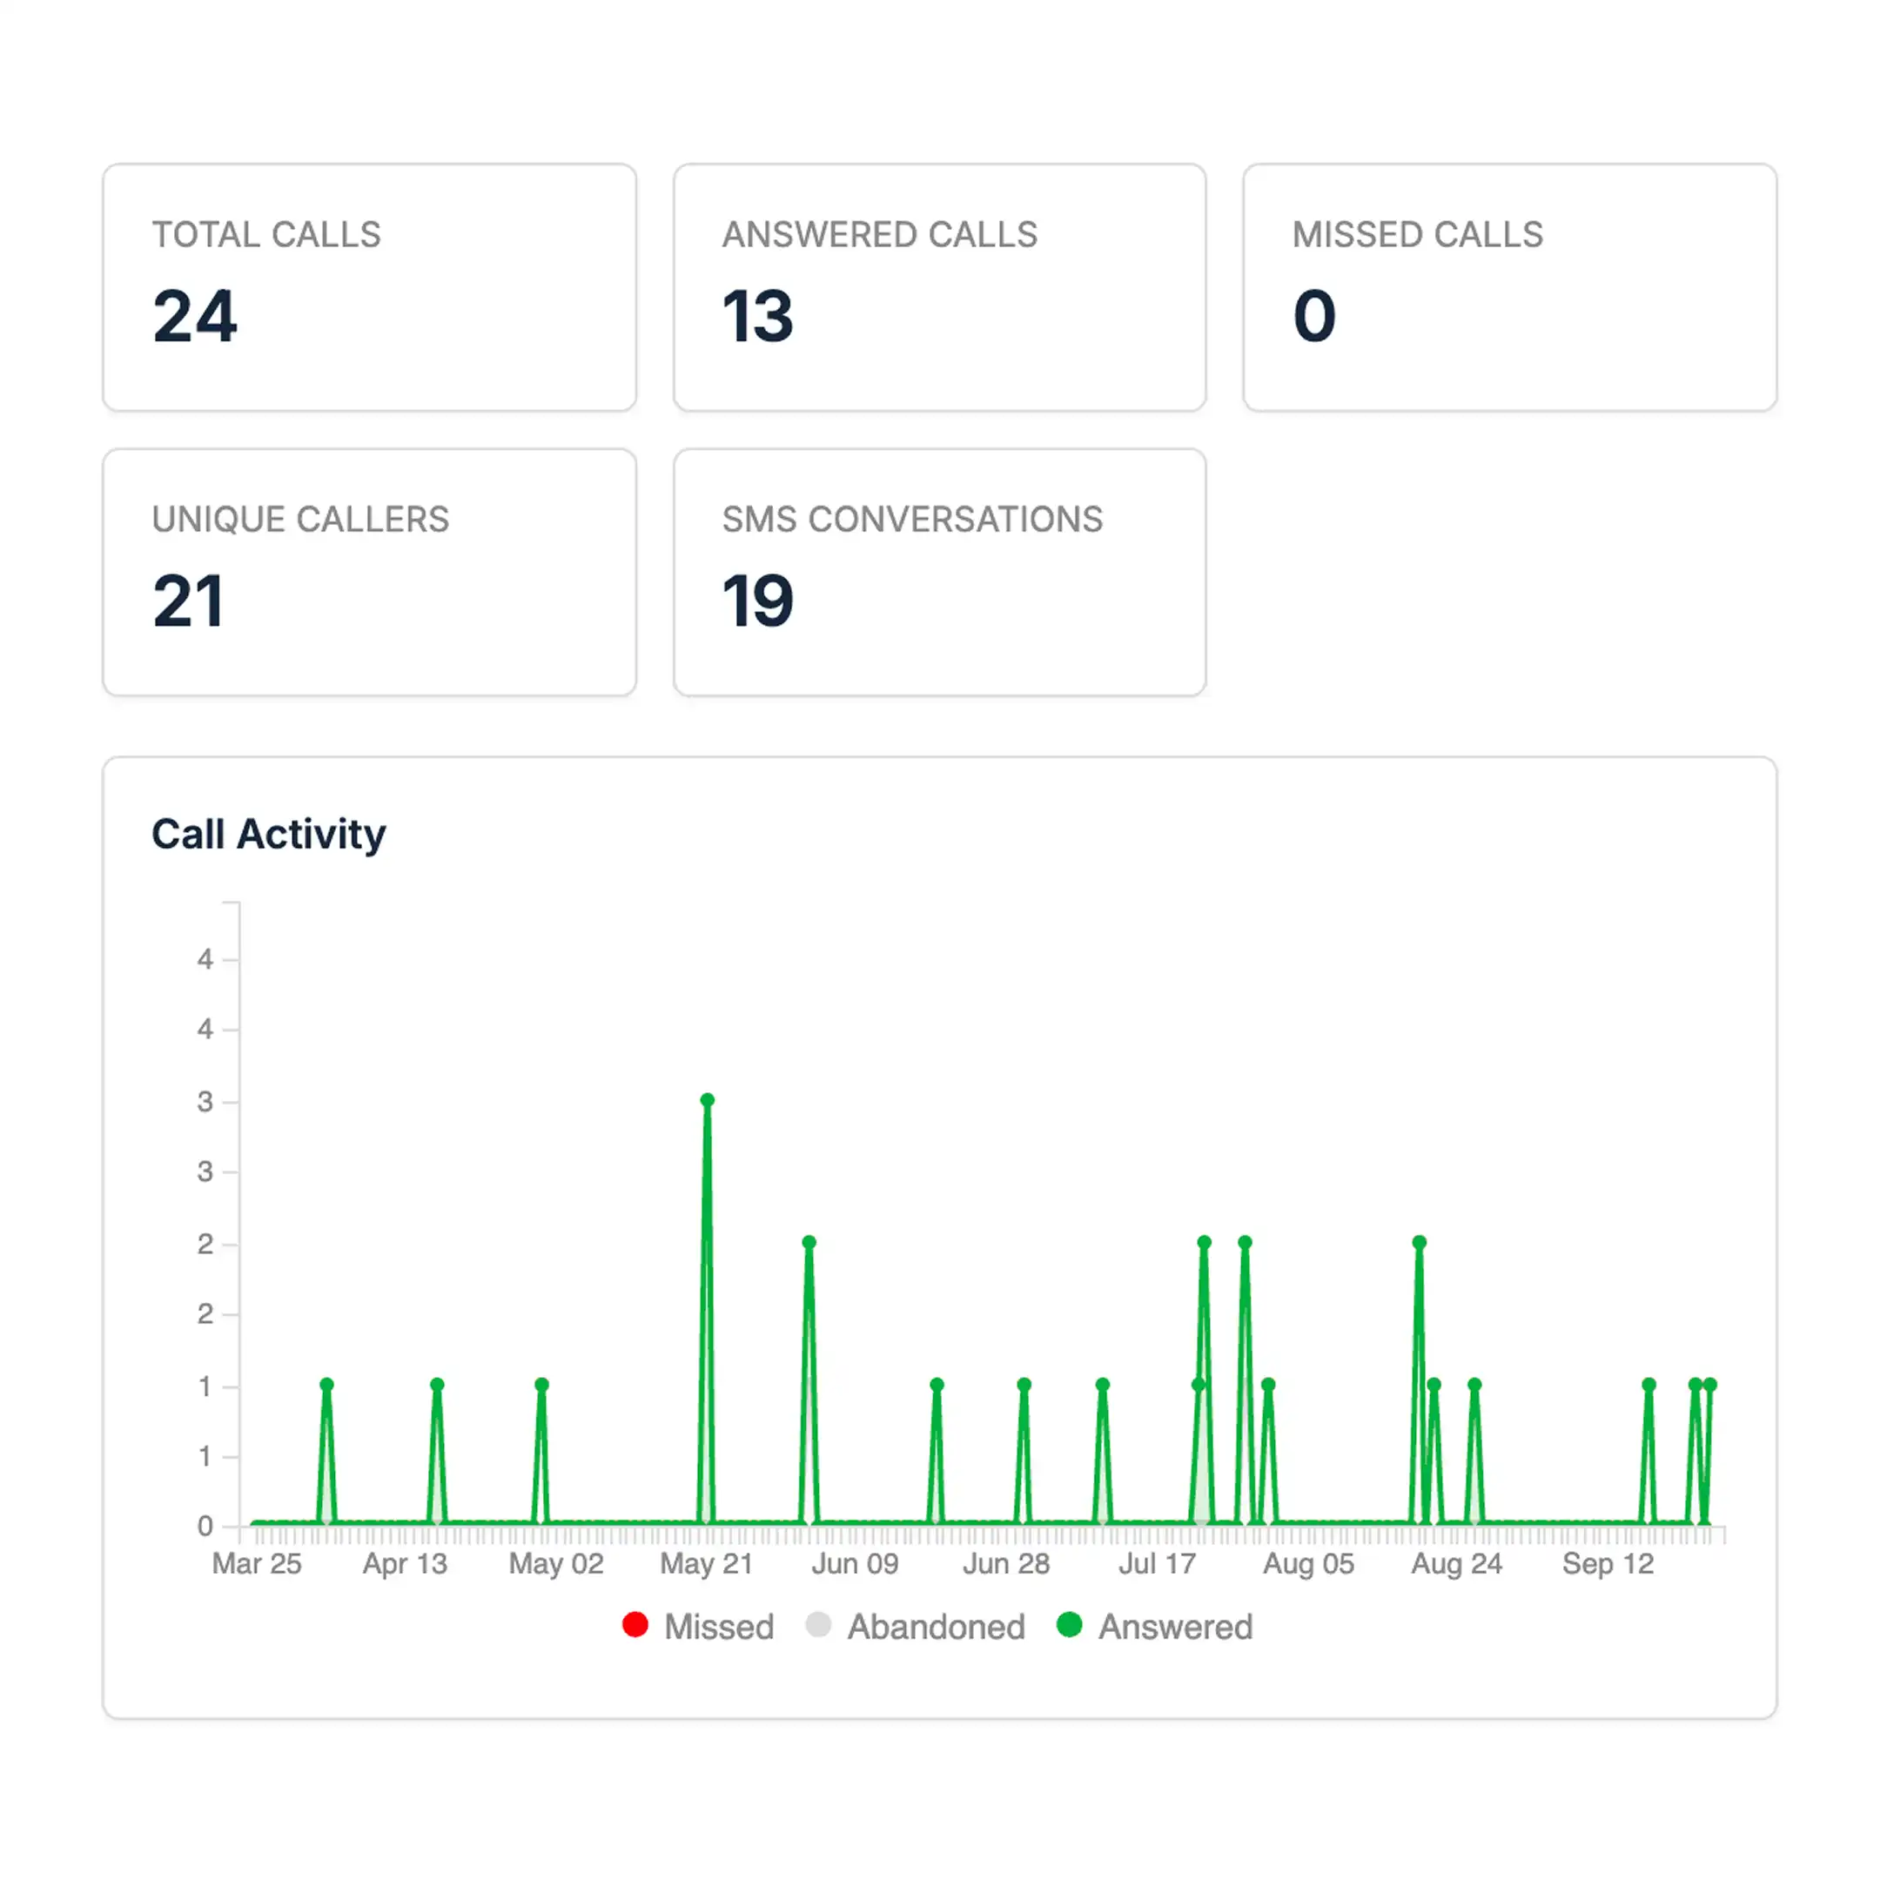Click the tallest peak data point near May 21
The image size is (1880, 1880).
[708, 1099]
